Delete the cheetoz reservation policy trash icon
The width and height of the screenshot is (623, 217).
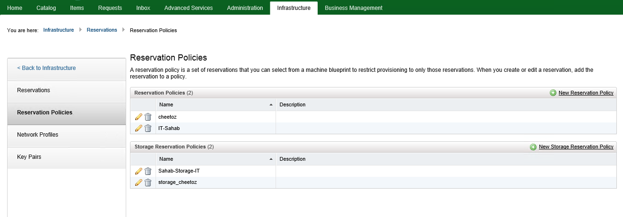pyautogui.click(x=148, y=117)
